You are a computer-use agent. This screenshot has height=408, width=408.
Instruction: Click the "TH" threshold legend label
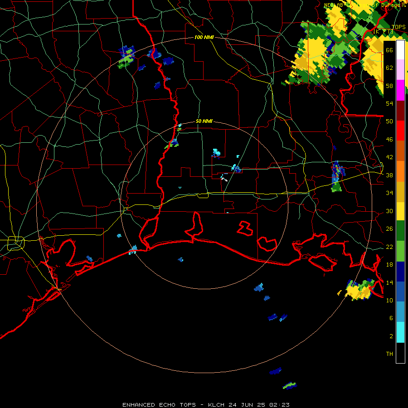[x=389, y=354]
